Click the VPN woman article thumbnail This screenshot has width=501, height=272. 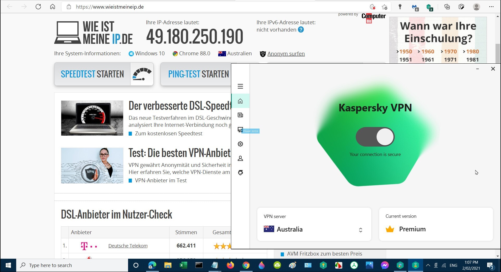pos(92,166)
